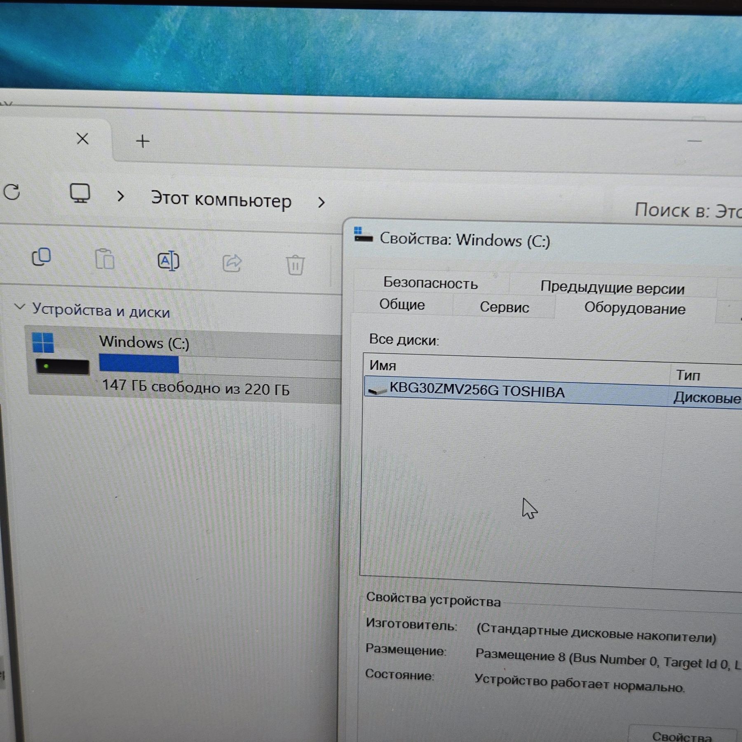
Task: Click the paste clipboard icon
Action: pyautogui.click(x=105, y=259)
